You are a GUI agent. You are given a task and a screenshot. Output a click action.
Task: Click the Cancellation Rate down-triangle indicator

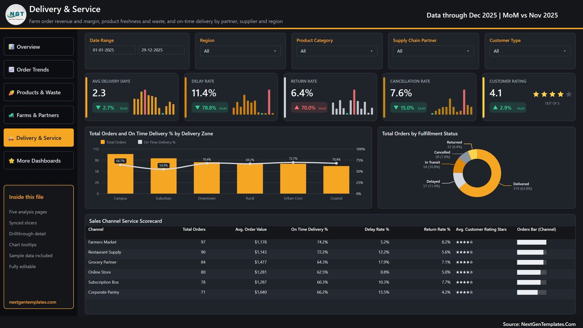pyautogui.click(x=396, y=108)
